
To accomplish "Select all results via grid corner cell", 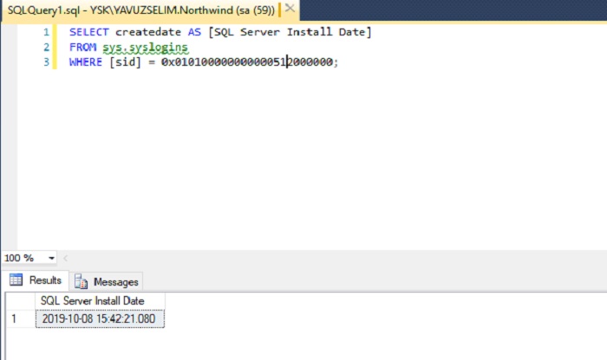I will pyautogui.click(x=21, y=301).
